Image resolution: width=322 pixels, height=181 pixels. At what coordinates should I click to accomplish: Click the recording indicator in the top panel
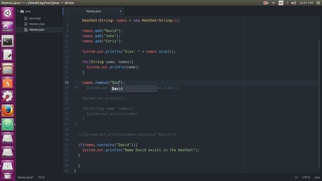(x=266, y=3)
